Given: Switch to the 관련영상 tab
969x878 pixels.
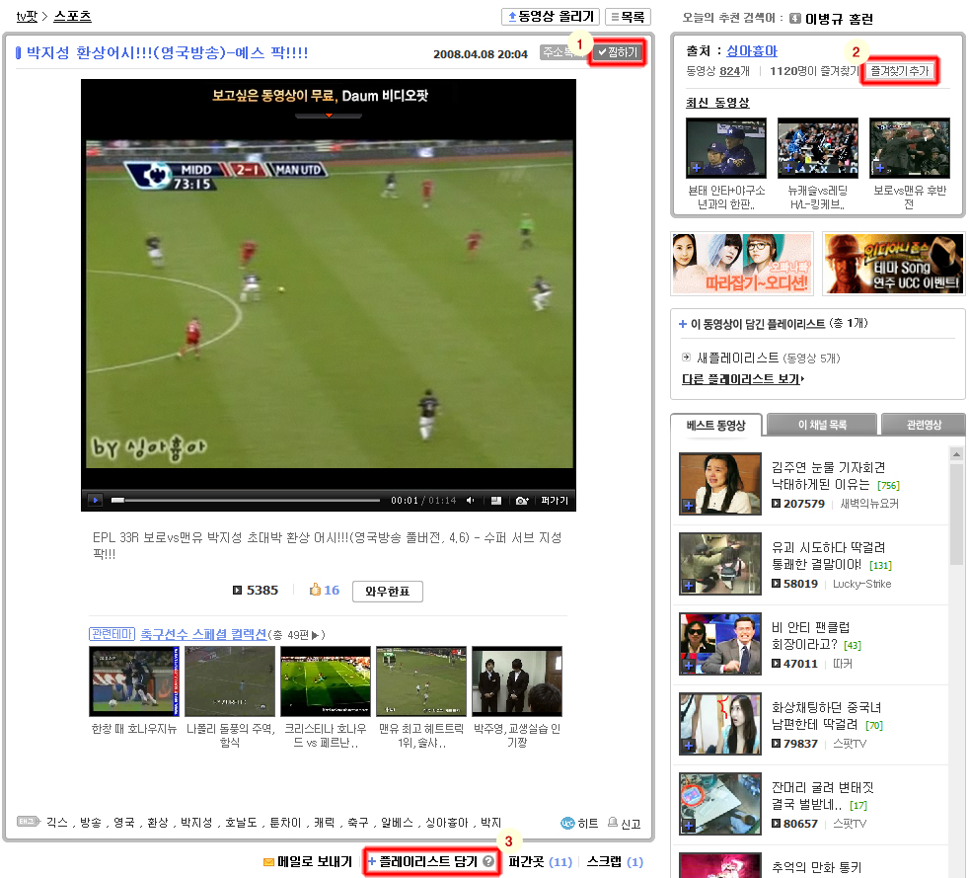Looking at the screenshot, I should pyautogui.click(x=924, y=425).
